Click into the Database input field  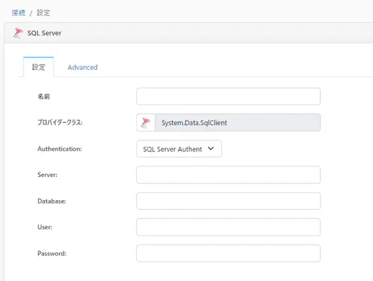228,201
